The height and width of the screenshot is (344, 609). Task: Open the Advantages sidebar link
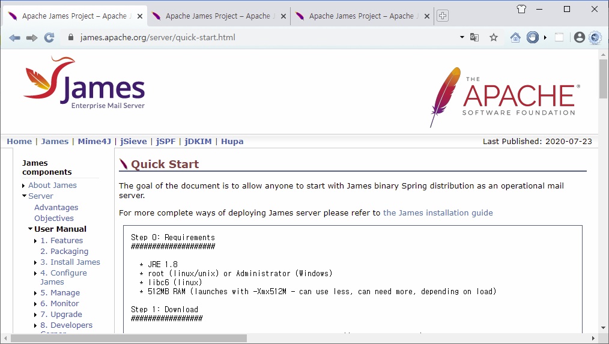(x=56, y=207)
